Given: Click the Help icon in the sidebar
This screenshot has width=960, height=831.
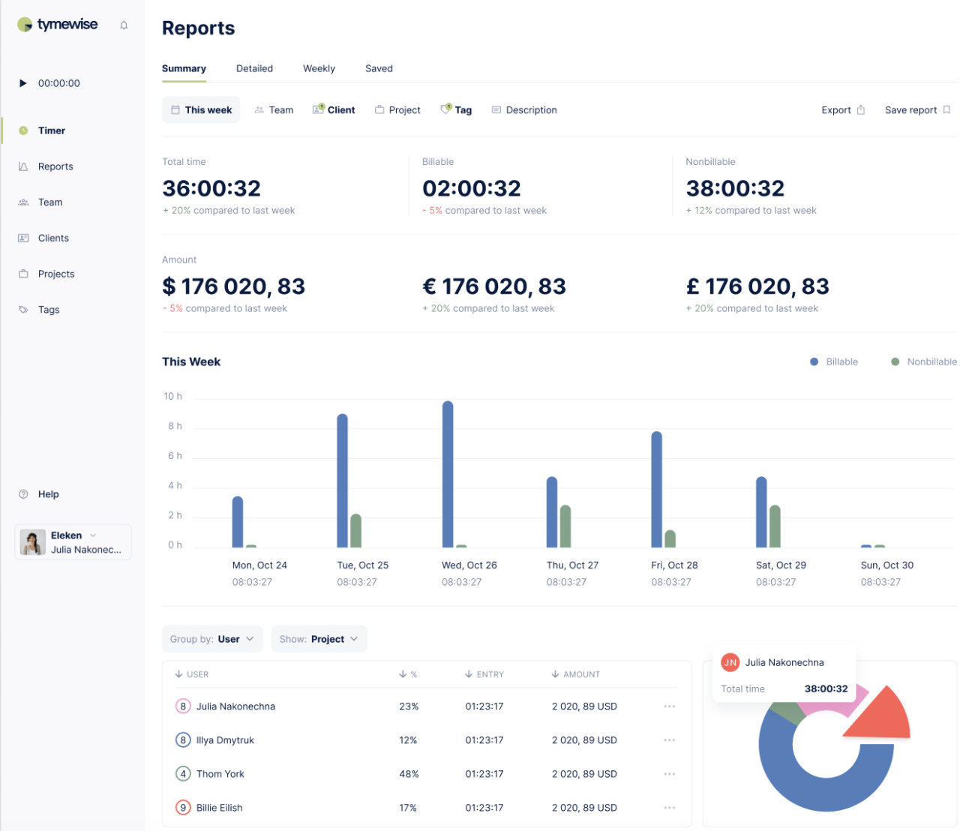Looking at the screenshot, I should [24, 493].
